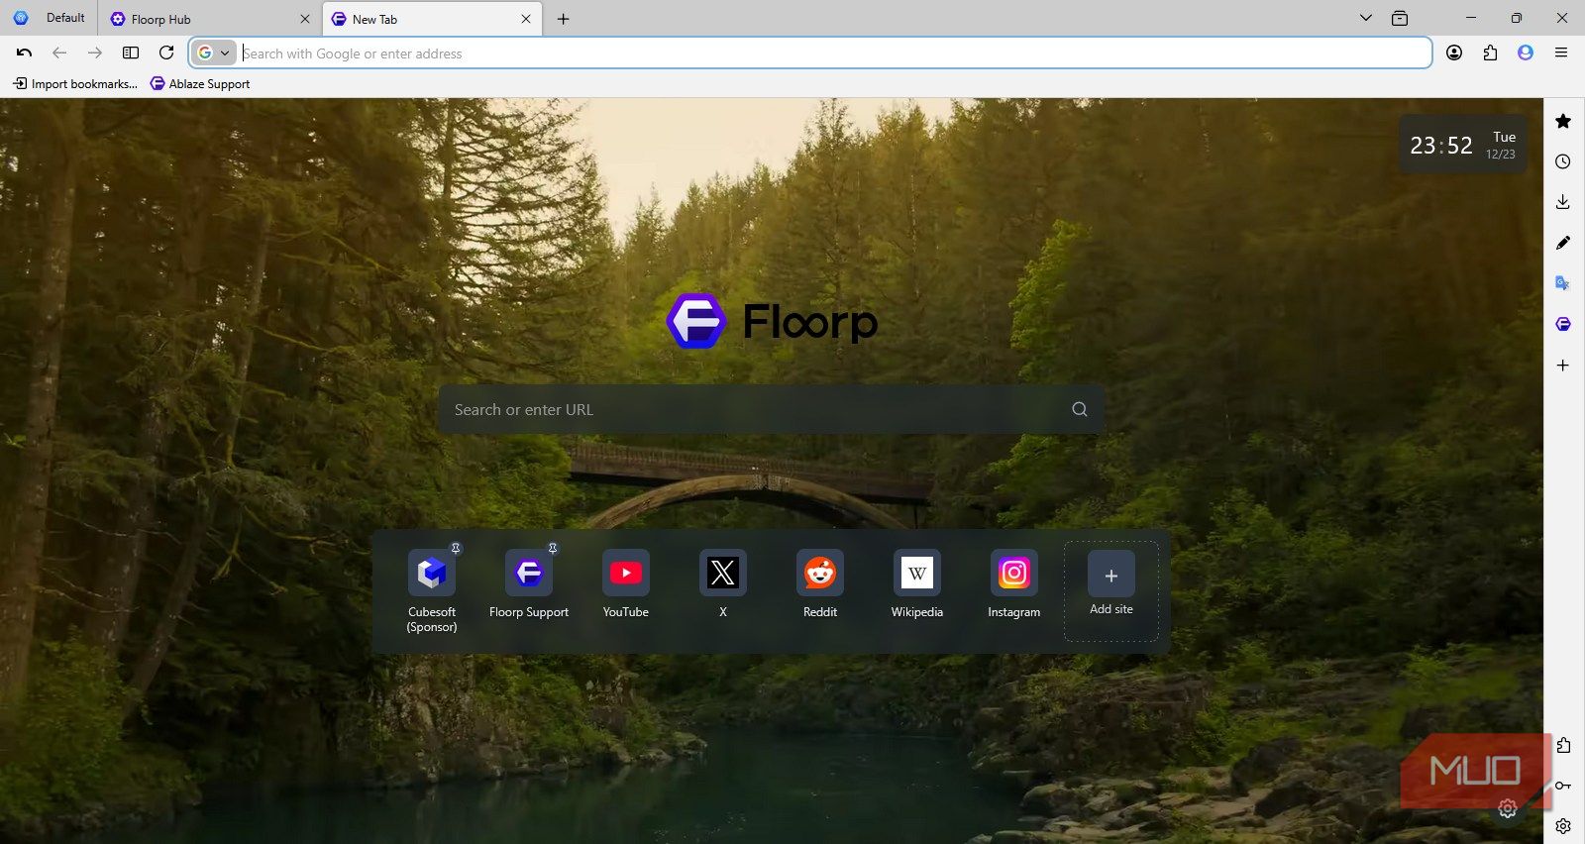The width and height of the screenshot is (1585, 844).
Task: Open Google Translate panel in sidebar
Action: tap(1563, 283)
